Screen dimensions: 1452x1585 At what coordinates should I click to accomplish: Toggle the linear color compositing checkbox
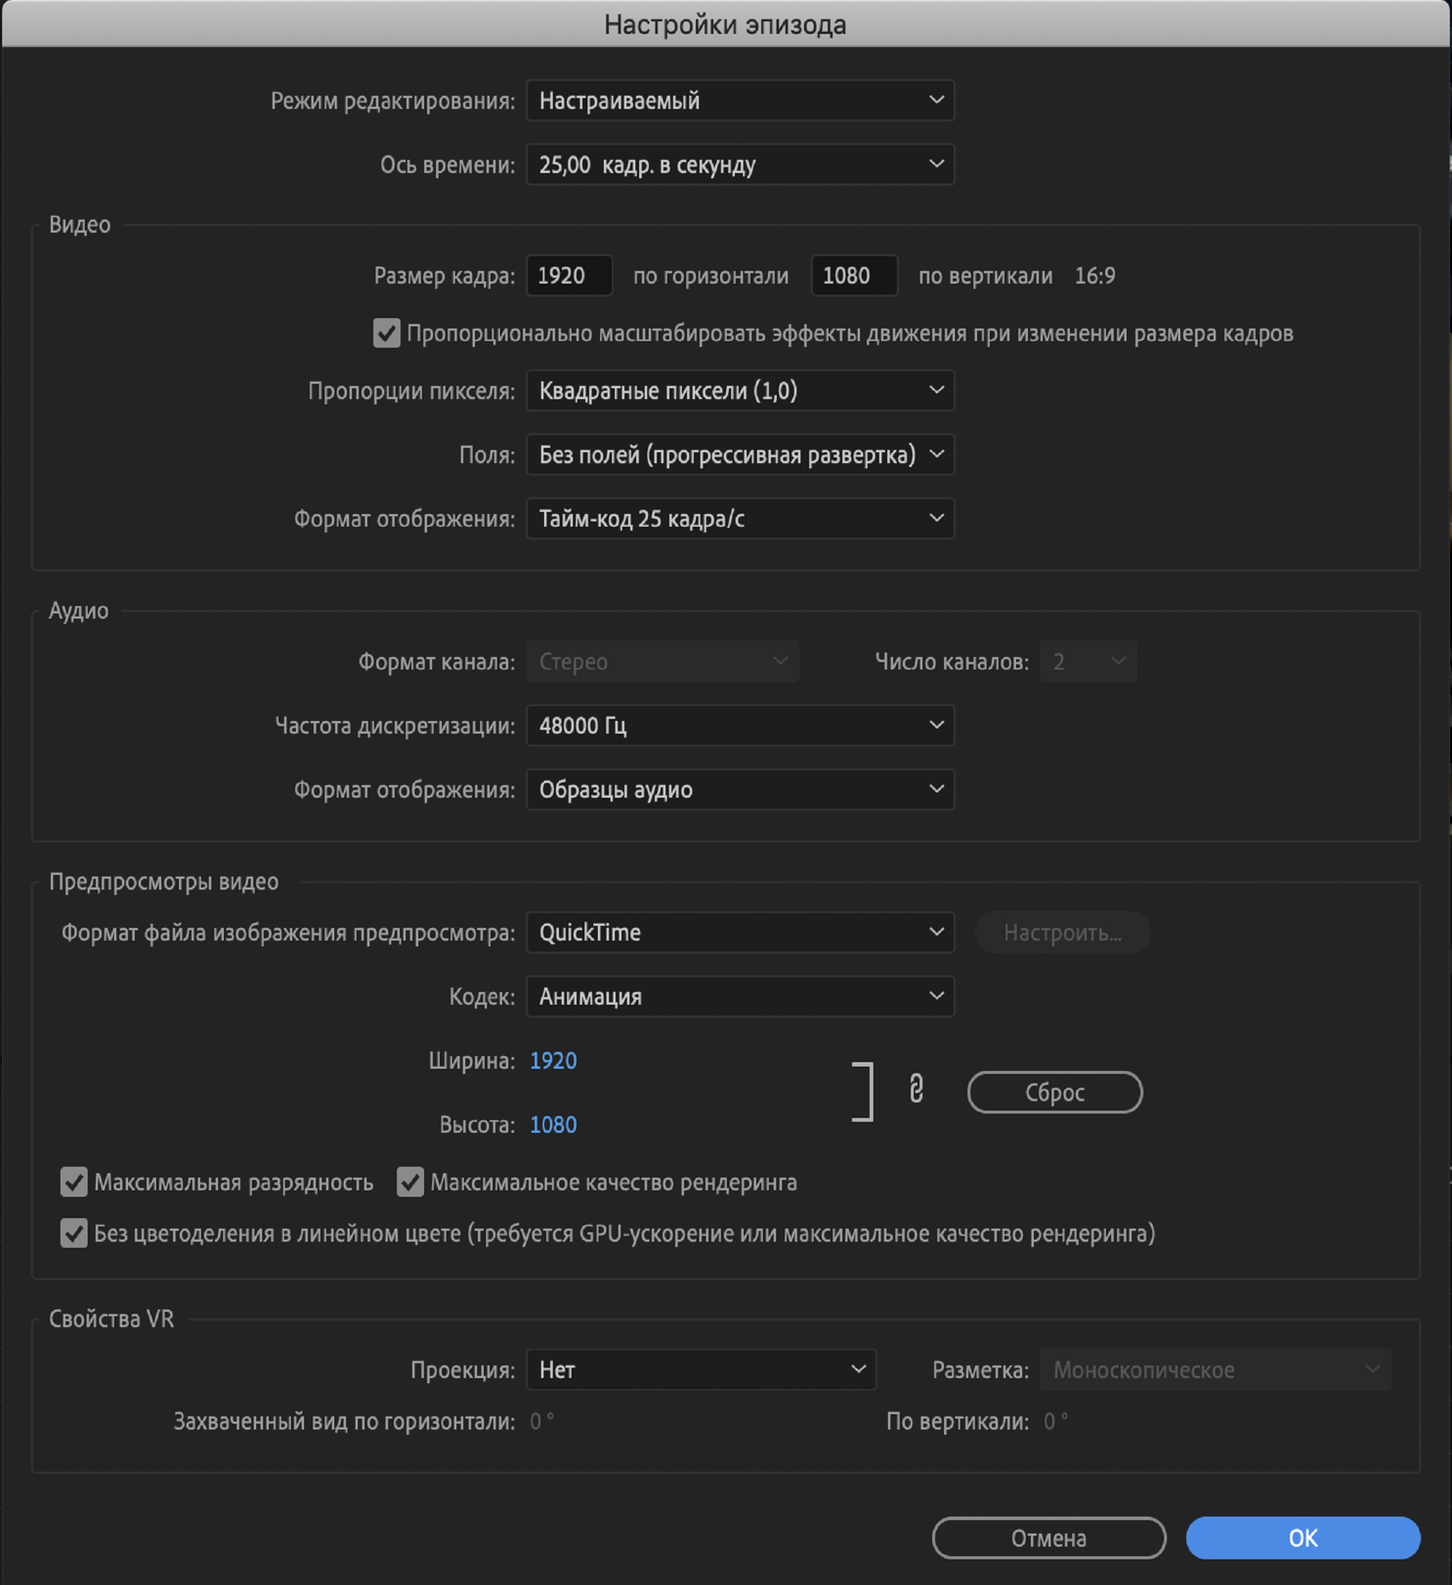(x=74, y=1233)
